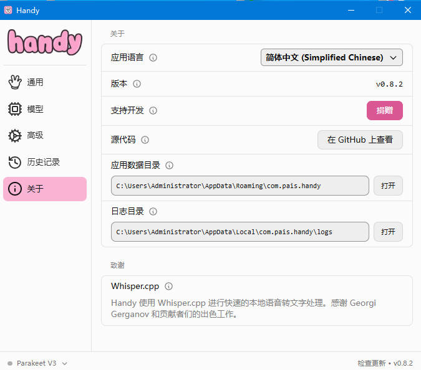The height and width of the screenshot is (370, 421).
Task: Click info icon next to 支持开发
Action: coord(153,110)
